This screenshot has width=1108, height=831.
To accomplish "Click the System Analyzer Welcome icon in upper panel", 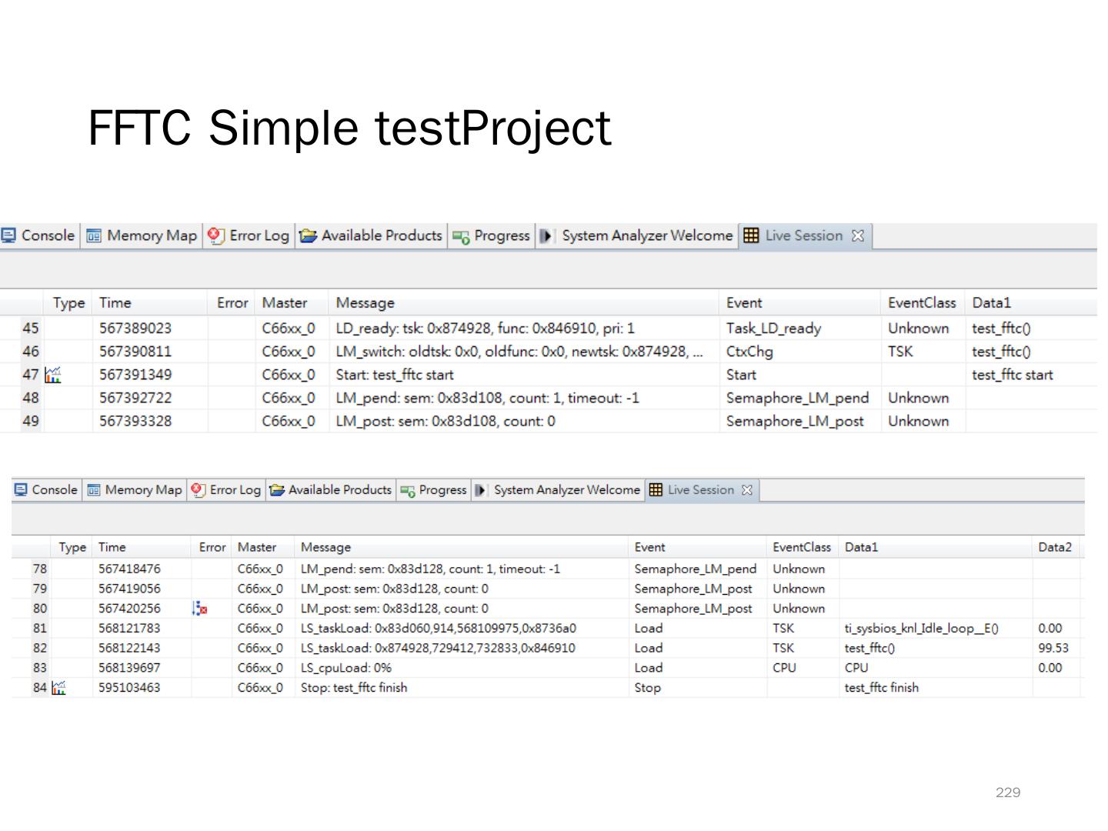I will (x=546, y=235).
